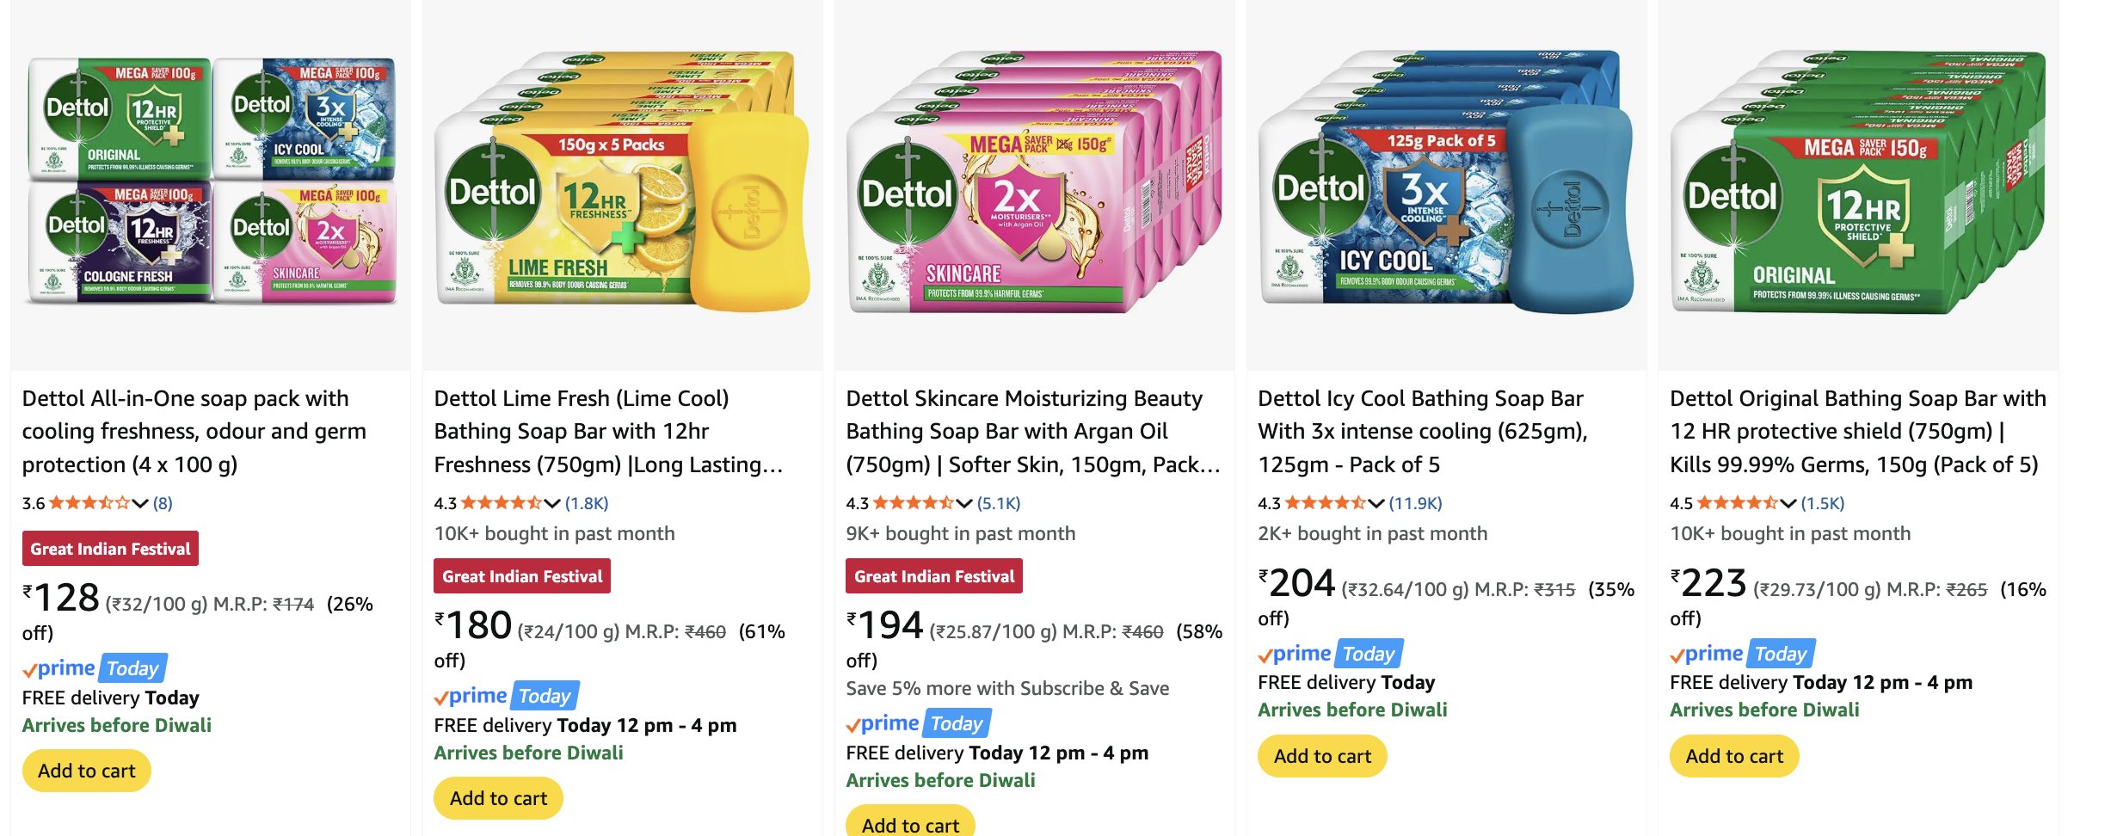
Task: Open Dettol Lime Fresh soap product image
Action: click(622, 181)
